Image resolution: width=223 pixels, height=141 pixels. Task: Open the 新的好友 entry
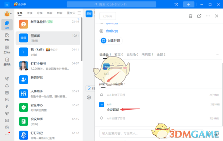coord(48,80)
